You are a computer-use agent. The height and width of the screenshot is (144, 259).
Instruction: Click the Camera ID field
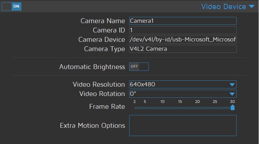tap(183, 30)
